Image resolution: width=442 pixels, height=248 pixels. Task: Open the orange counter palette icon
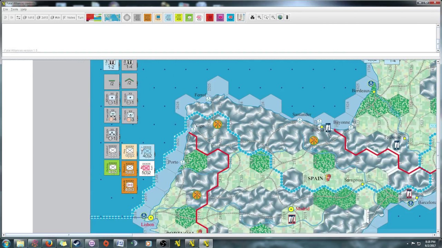click(x=147, y=17)
